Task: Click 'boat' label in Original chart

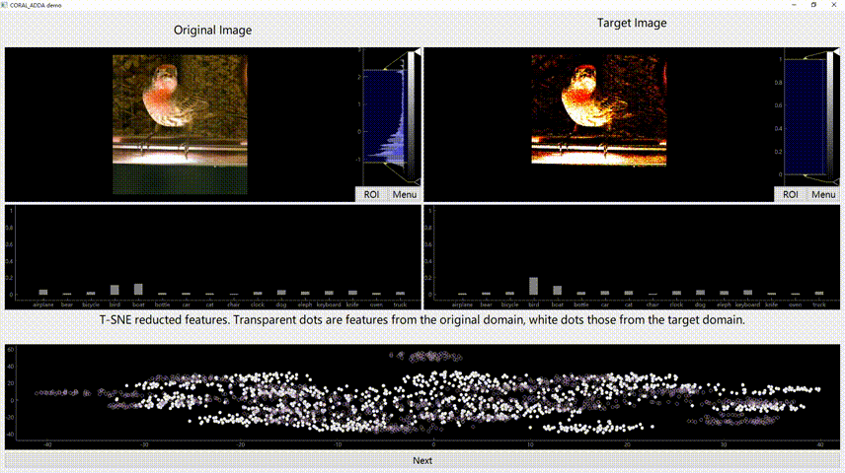Action: [x=138, y=304]
